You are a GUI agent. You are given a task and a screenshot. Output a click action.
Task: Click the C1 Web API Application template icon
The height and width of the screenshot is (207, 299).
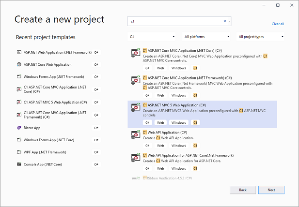[136, 134]
